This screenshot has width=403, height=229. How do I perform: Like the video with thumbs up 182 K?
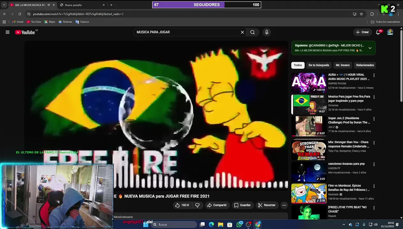[x=182, y=205]
